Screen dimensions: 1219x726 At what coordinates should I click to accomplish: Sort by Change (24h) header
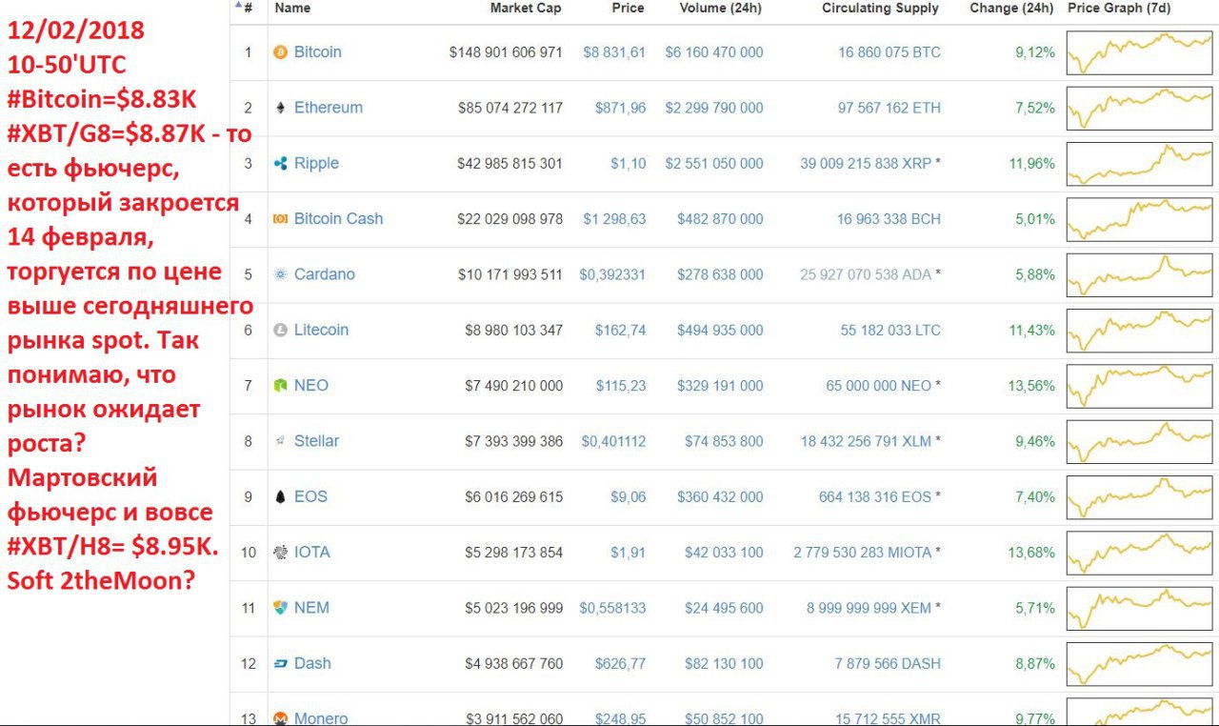pos(1011,8)
